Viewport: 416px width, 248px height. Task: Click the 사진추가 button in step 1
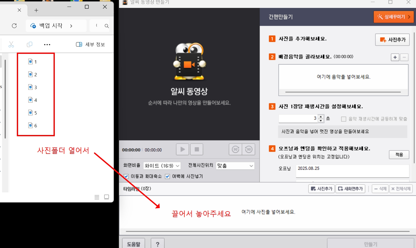click(x=392, y=40)
